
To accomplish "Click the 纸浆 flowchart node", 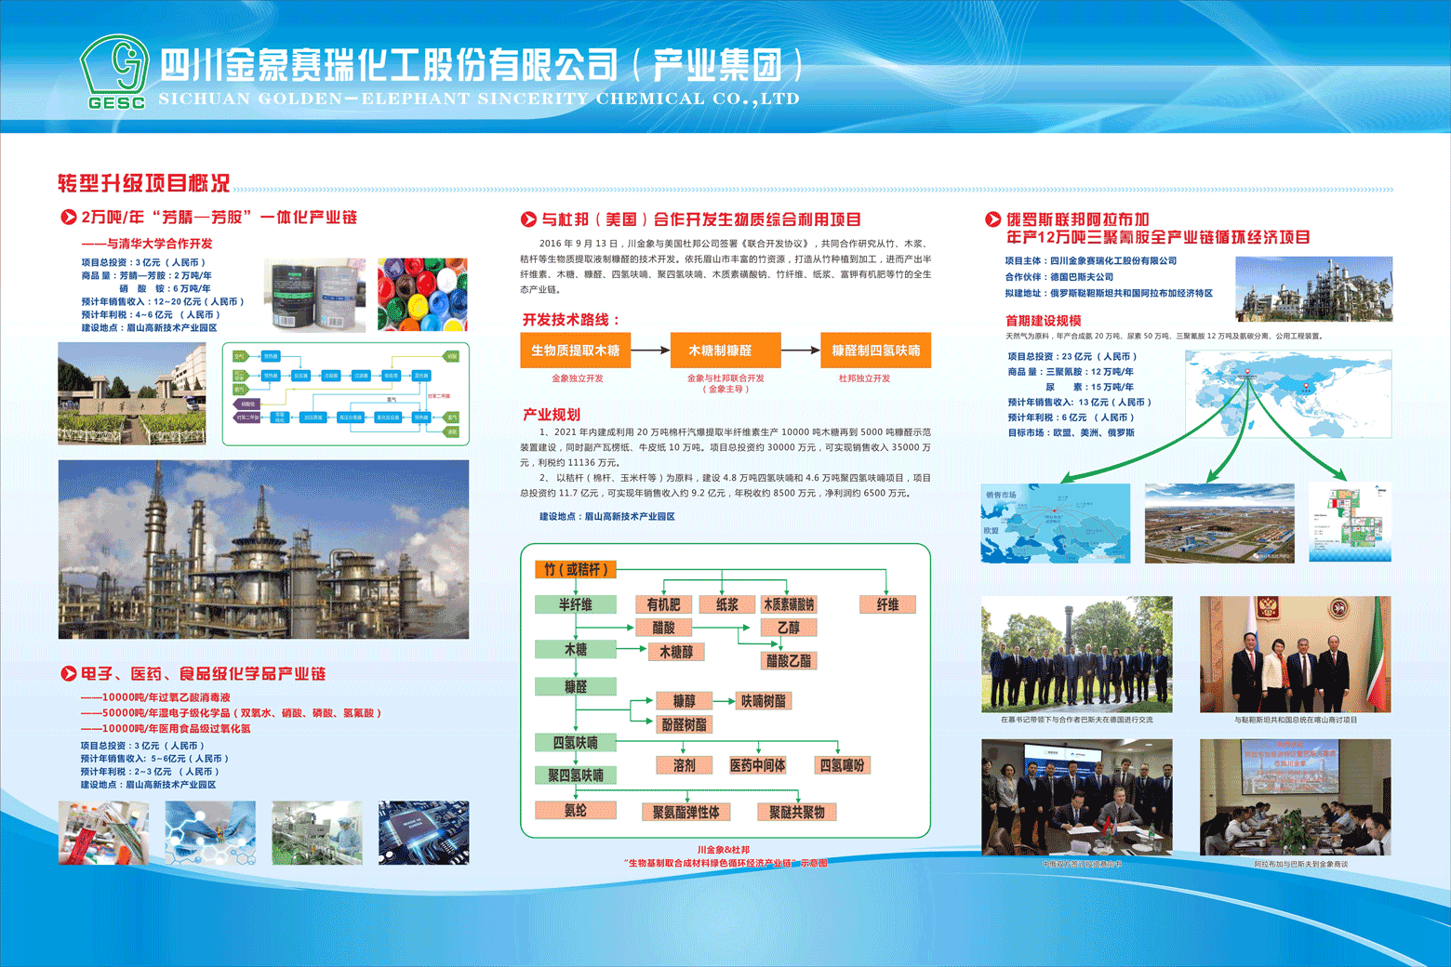I will click(726, 604).
